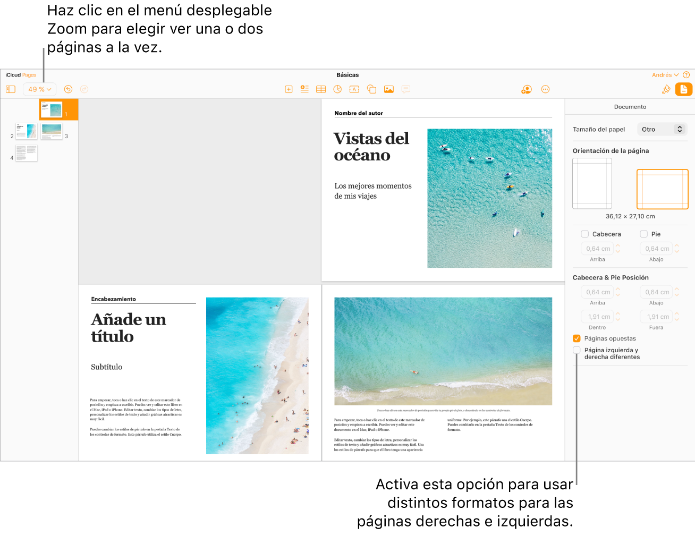This screenshot has height=535, width=695.
Task: Enable the Pie checkbox
Action: pos(643,234)
